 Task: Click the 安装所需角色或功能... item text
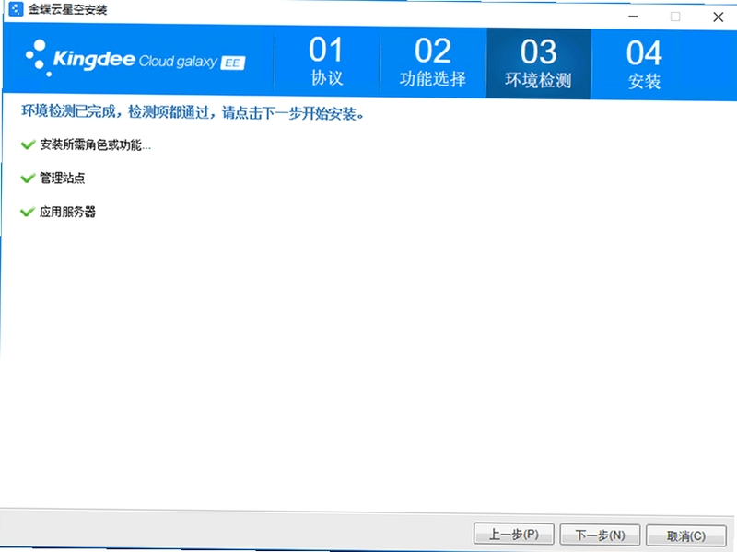pos(96,144)
